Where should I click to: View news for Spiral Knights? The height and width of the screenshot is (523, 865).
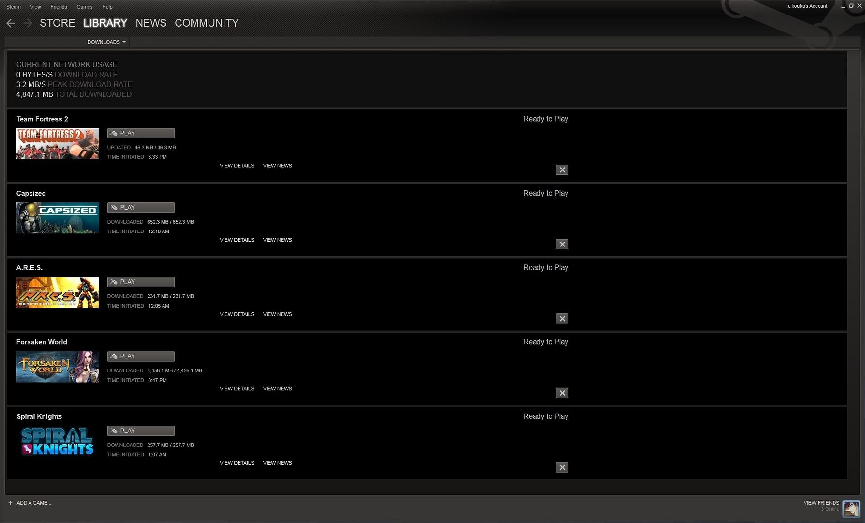pyautogui.click(x=277, y=463)
